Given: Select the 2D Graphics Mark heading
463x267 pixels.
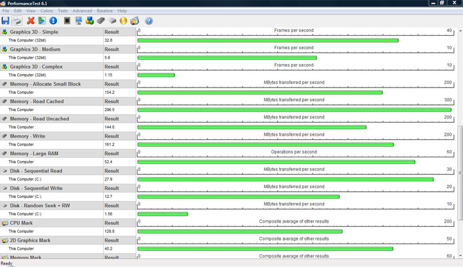Looking at the screenshot, I should (30, 240).
